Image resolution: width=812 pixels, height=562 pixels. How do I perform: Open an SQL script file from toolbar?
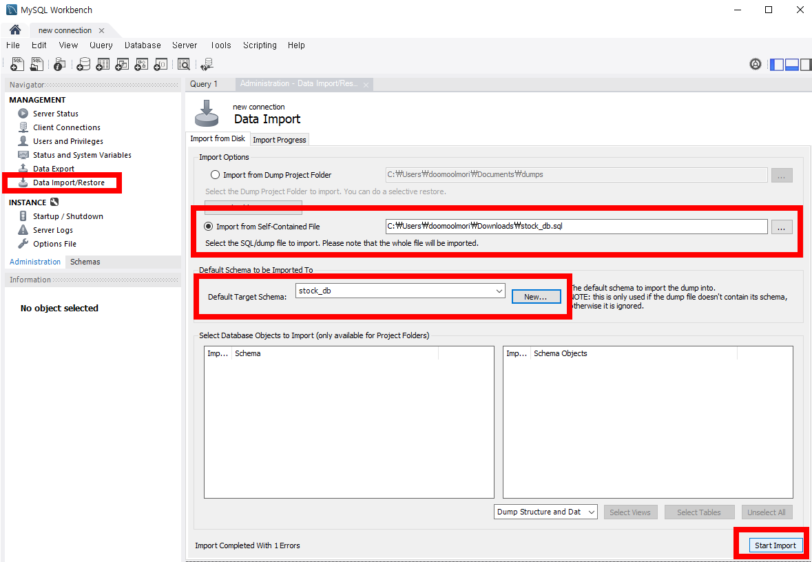[37, 64]
